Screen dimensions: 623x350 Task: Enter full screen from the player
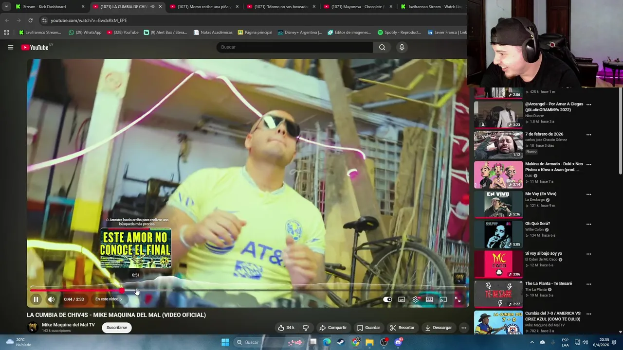coord(458,299)
